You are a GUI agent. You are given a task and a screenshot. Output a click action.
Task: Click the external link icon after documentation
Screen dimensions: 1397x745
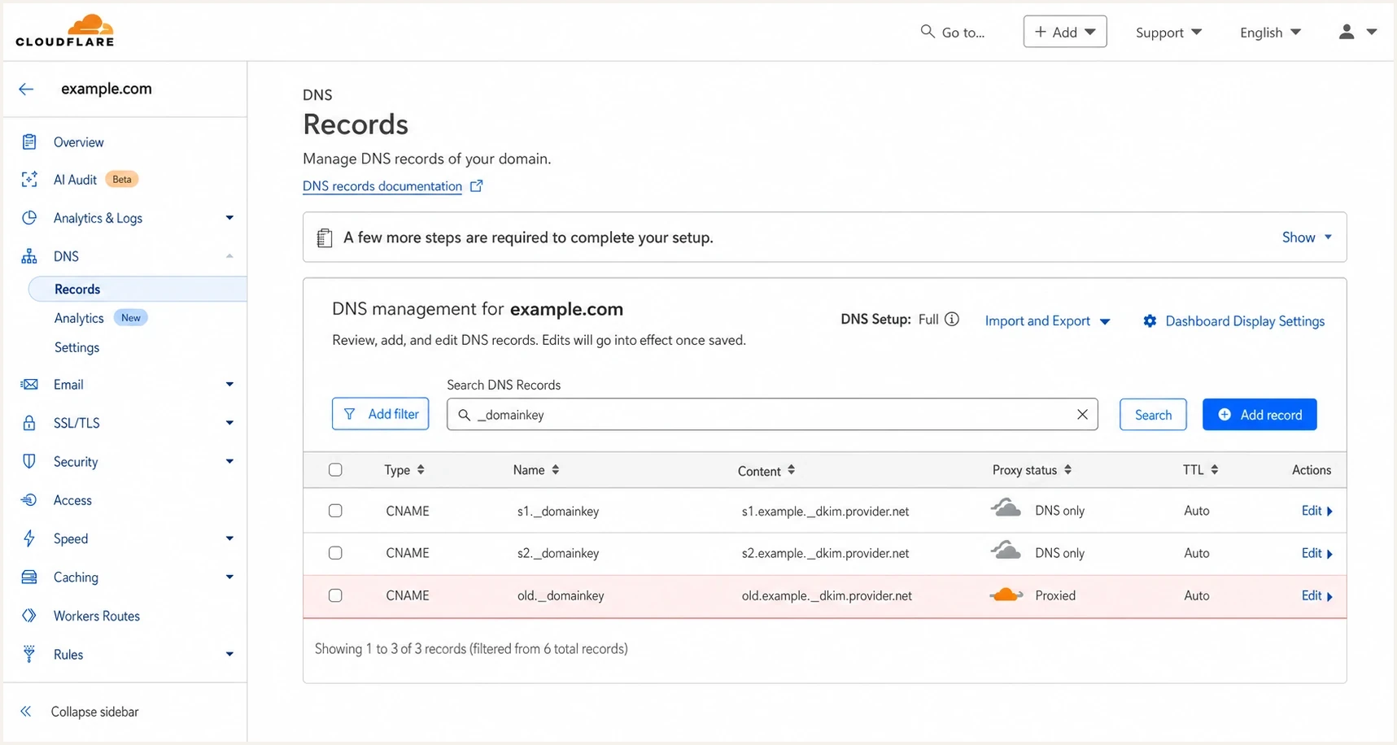point(477,186)
